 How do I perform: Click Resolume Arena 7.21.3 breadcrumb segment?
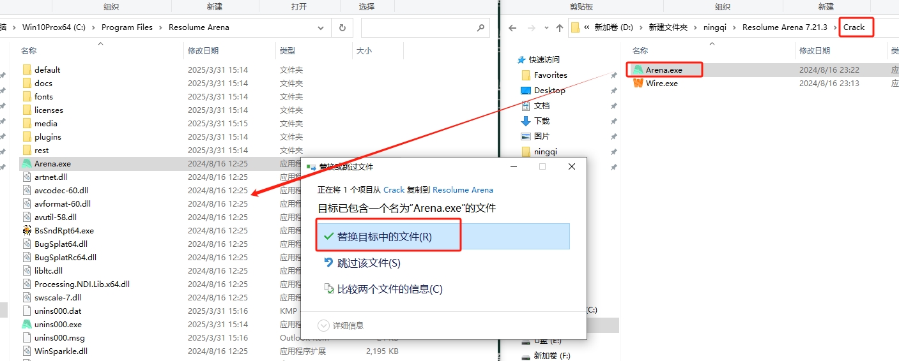click(785, 27)
